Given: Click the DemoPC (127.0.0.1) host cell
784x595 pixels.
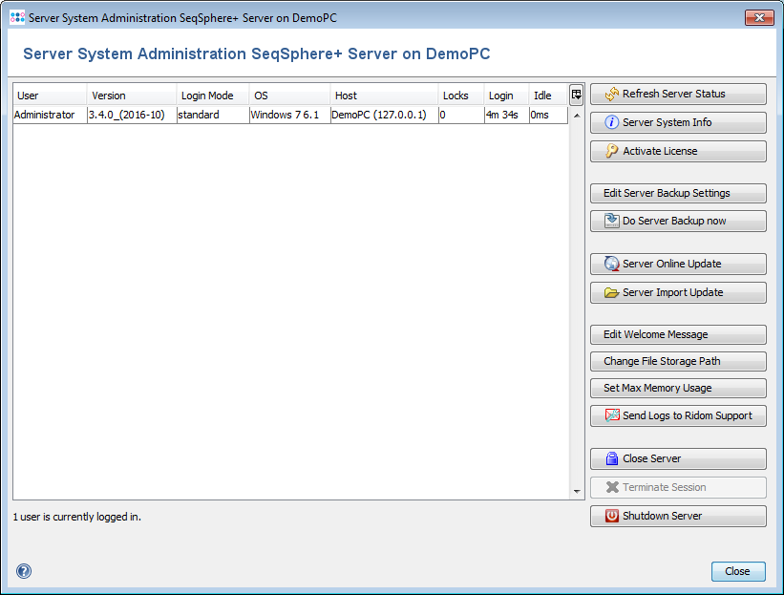Looking at the screenshot, I should pos(385,115).
